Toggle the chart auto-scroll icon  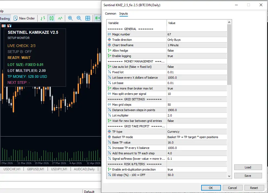[98, 18]
